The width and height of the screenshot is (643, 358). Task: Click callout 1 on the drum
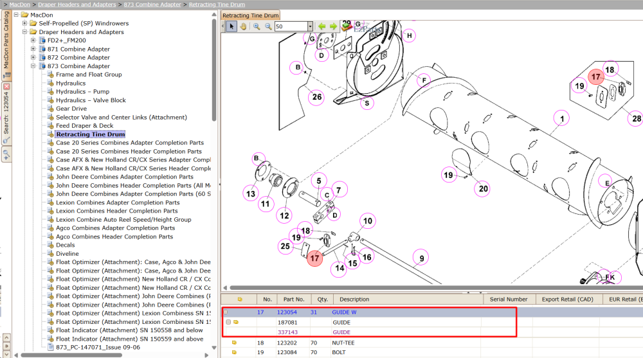pos(562,119)
